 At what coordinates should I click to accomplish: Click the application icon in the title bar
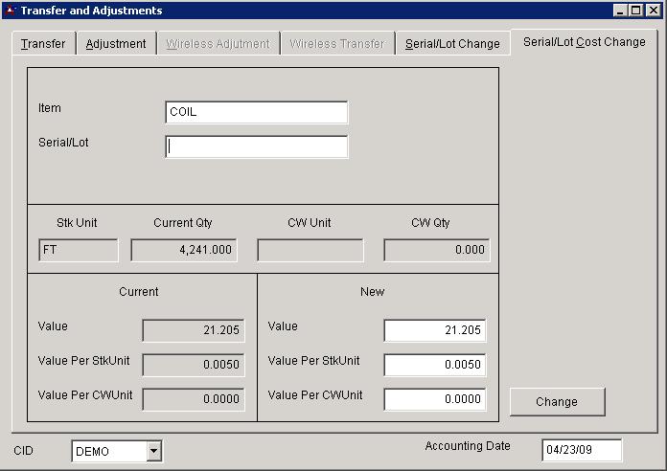[x=11, y=11]
